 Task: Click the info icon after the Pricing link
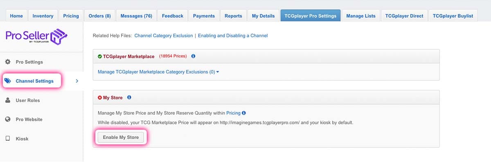244,113
